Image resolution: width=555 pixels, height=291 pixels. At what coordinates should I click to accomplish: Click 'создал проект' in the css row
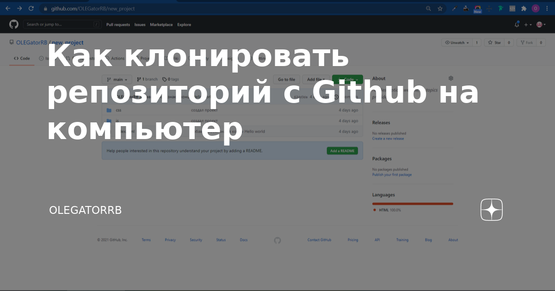[x=204, y=110]
